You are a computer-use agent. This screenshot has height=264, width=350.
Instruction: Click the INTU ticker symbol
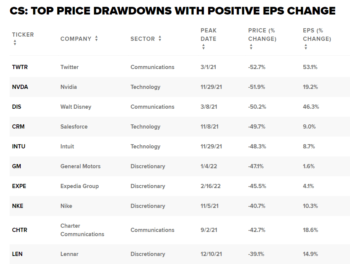click(18, 146)
